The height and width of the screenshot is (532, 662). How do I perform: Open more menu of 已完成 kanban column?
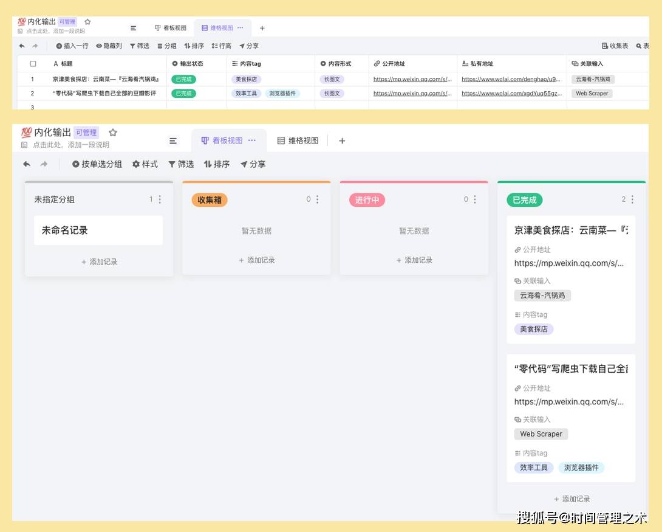point(632,199)
